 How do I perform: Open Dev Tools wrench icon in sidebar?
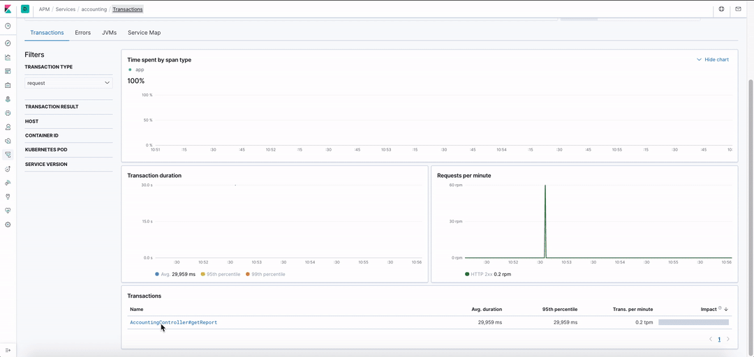8,197
